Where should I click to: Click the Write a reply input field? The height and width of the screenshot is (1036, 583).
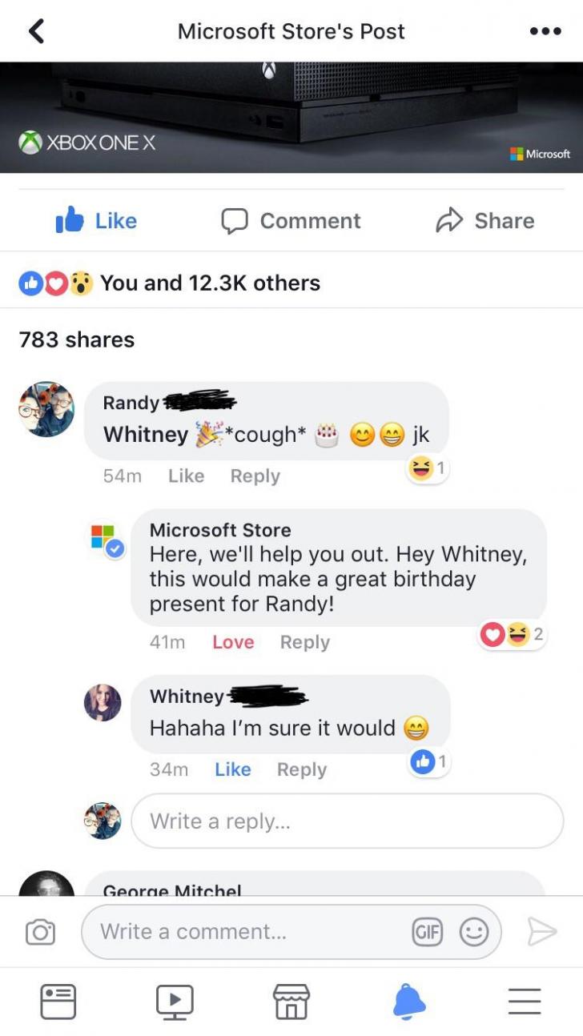click(347, 821)
